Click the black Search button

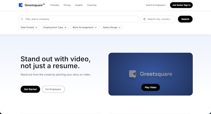[185, 19]
